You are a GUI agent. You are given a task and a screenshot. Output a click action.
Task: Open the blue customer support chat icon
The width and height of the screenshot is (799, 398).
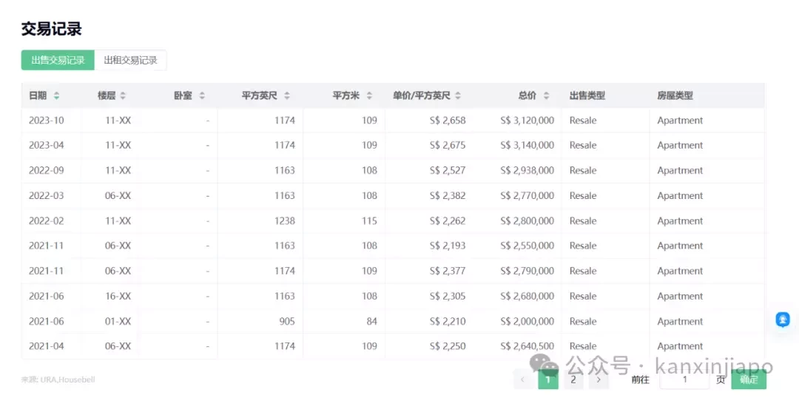point(783,320)
